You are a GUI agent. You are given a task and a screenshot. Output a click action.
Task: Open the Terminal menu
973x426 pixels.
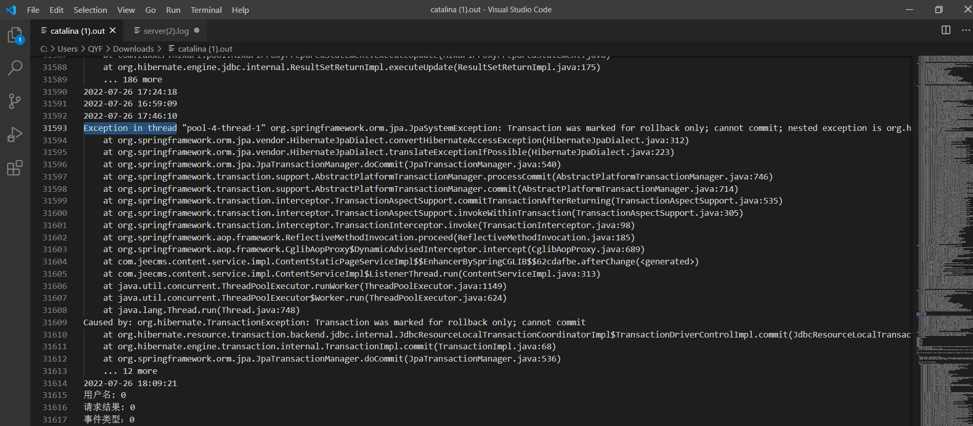(x=206, y=10)
